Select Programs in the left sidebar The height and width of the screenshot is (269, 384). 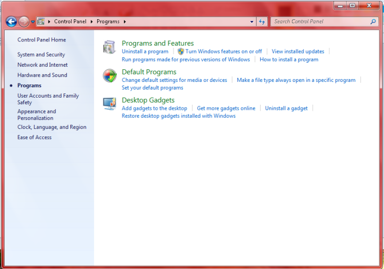click(29, 85)
